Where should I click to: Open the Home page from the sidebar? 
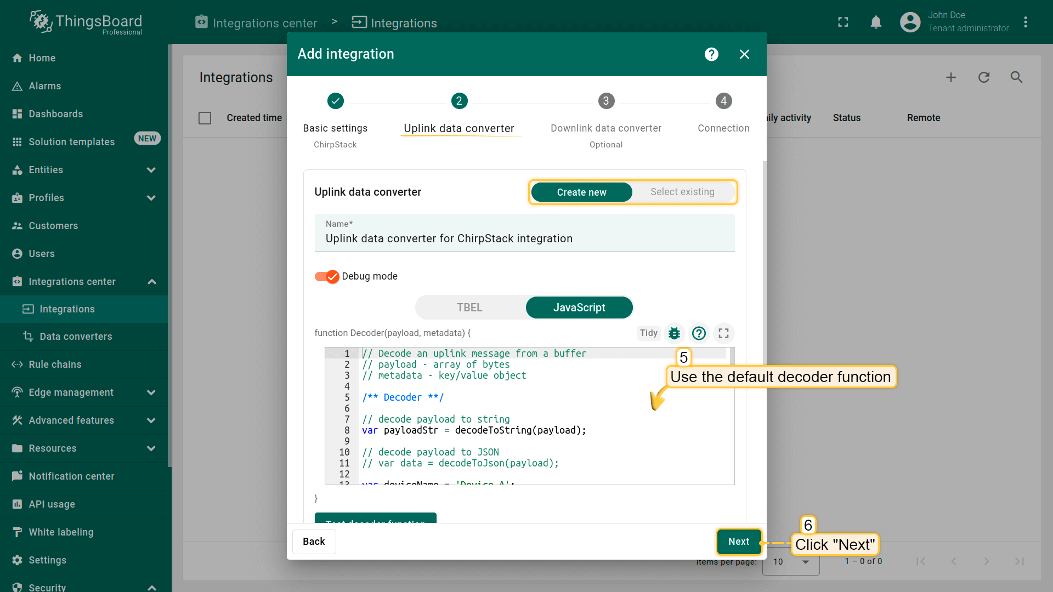pos(83,58)
